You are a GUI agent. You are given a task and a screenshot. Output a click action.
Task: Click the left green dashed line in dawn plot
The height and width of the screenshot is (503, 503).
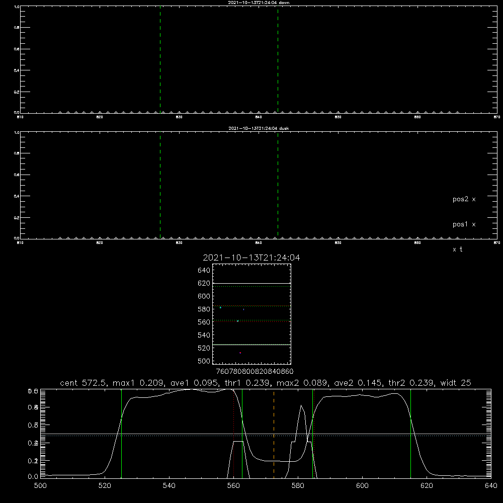point(160,59)
